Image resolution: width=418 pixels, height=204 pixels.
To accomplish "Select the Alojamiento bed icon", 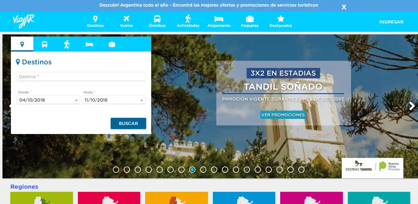I will tap(219, 18).
